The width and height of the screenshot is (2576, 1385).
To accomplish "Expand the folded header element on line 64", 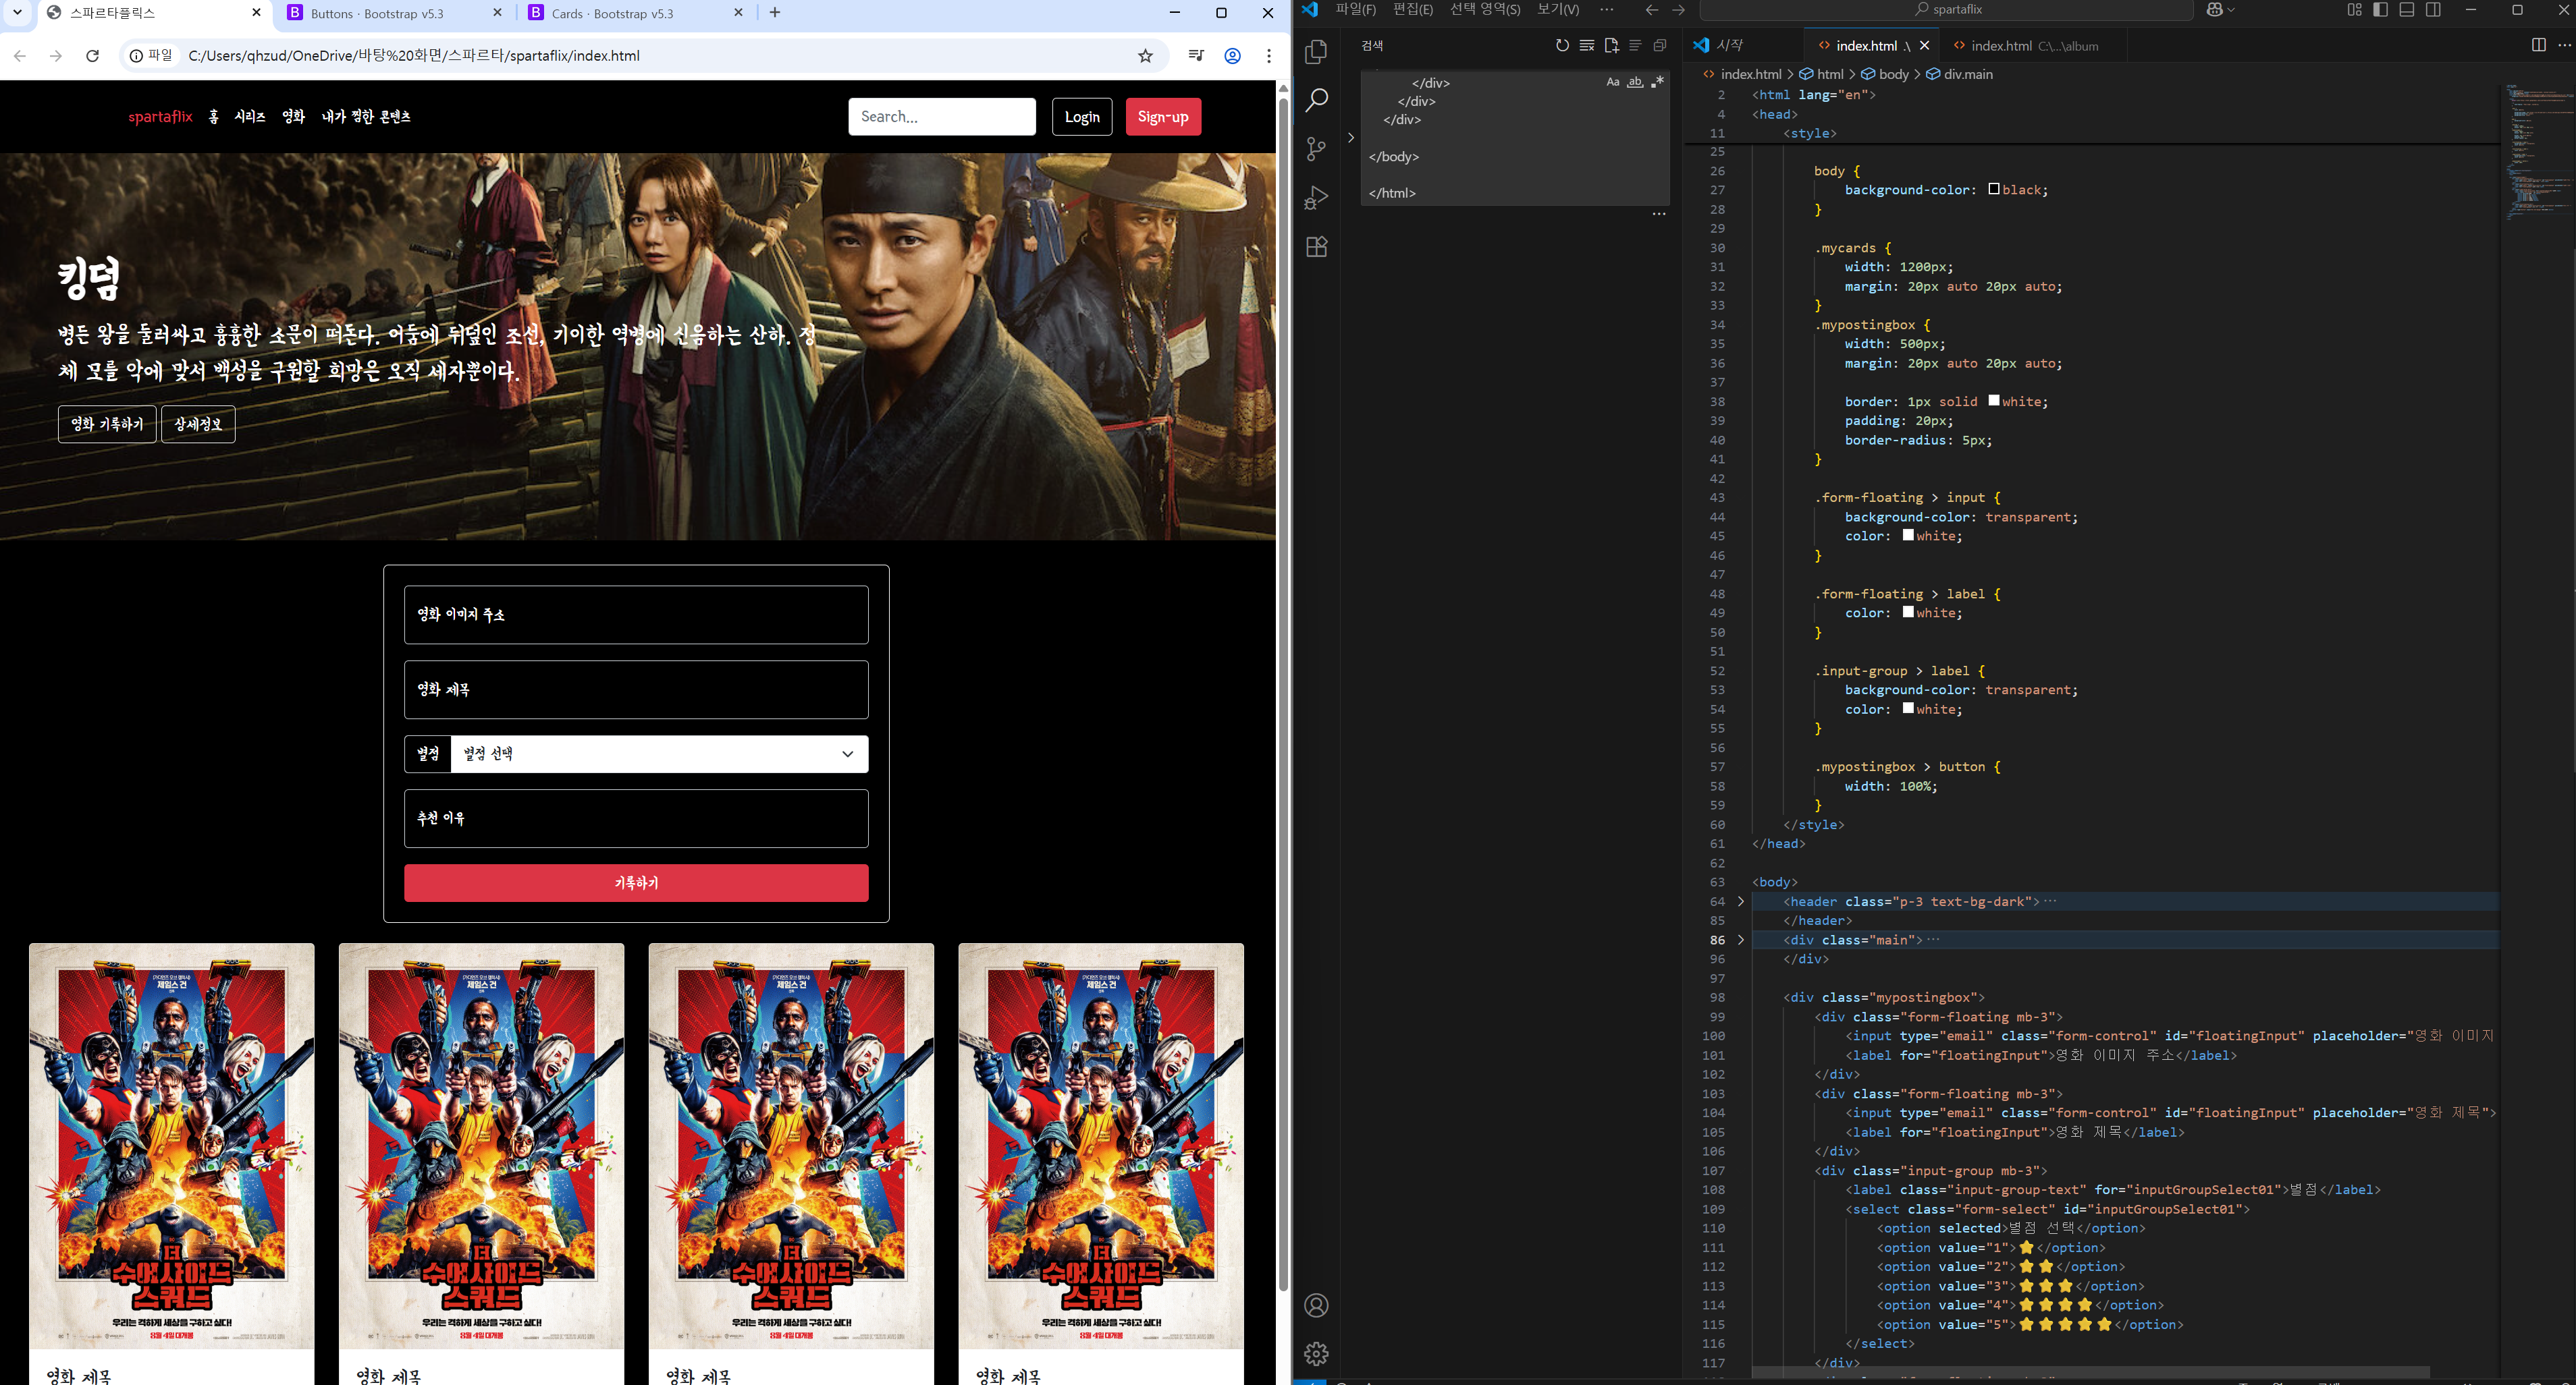I will tap(1741, 901).
